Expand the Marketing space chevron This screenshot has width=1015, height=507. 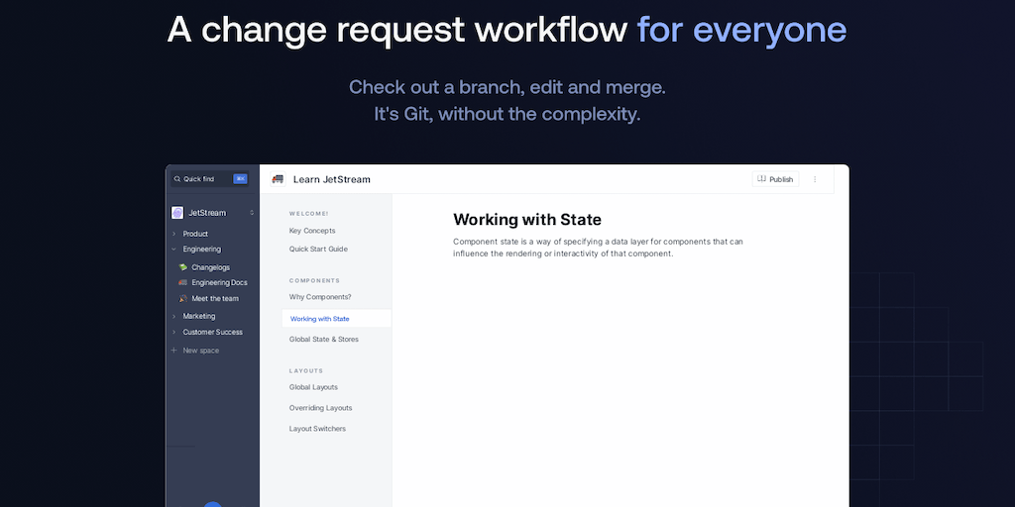pos(173,316)
